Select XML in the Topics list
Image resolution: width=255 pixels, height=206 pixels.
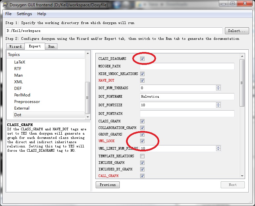[x=18, y=82]
